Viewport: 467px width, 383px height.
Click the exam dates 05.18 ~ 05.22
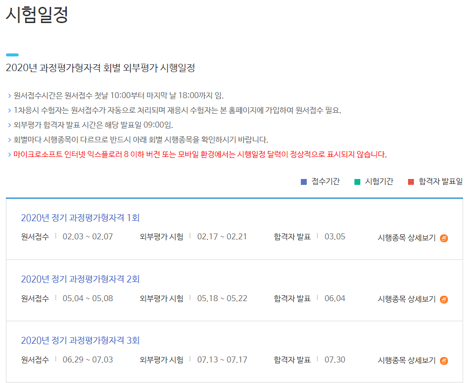click(x=222, y=298)
